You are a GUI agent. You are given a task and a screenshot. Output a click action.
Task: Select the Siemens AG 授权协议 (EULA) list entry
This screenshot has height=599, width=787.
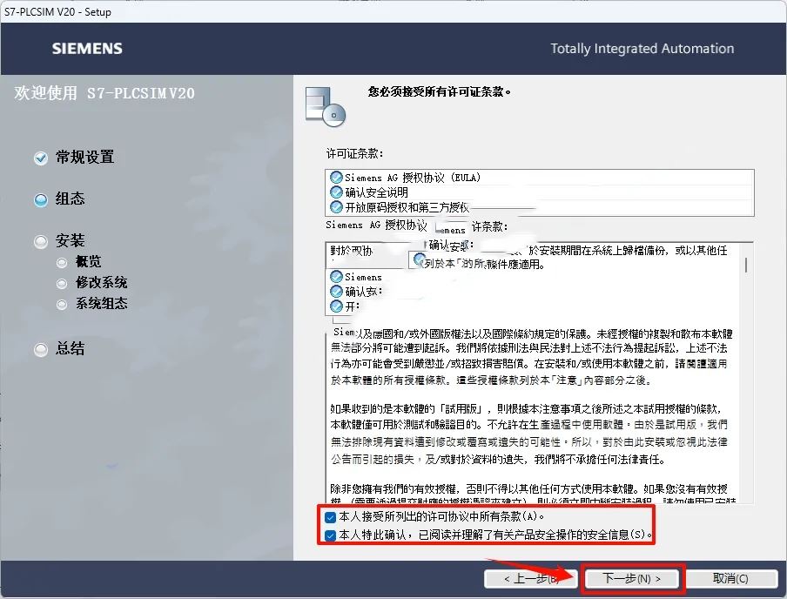539,178
